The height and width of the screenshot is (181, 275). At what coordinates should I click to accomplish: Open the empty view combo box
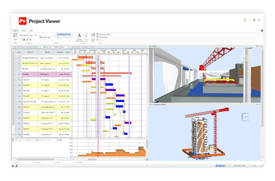pyautogui.click(x=47, y=34)
